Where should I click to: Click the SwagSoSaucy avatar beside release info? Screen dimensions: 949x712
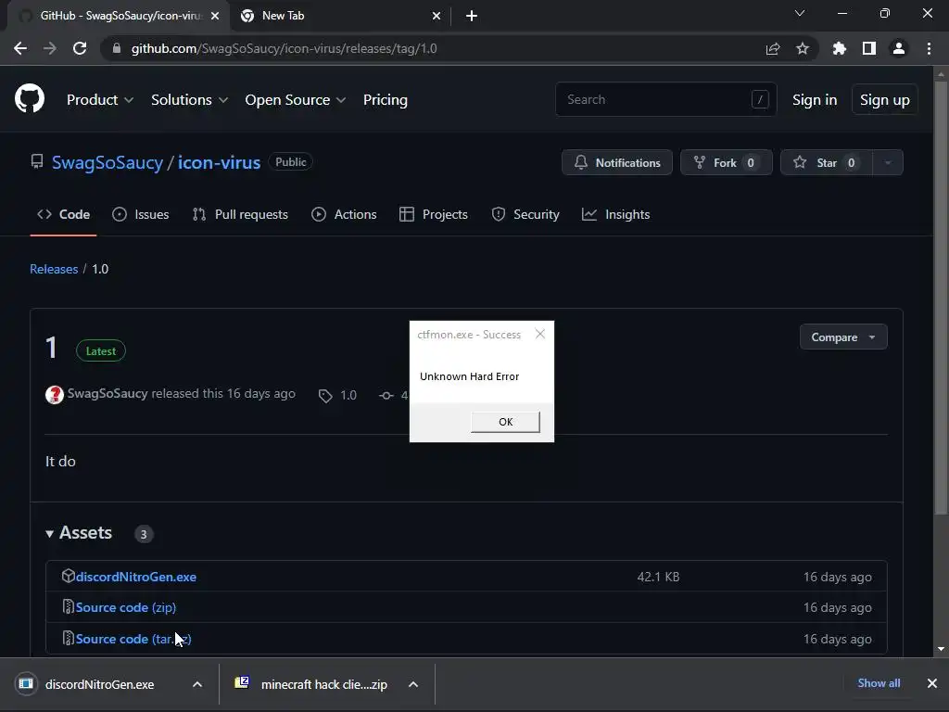[55, 395]
